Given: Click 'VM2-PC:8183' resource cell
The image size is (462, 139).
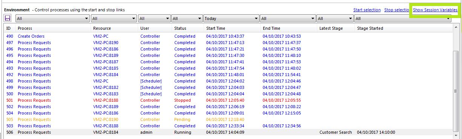Looking at the screenshot, I should point(106,94).
